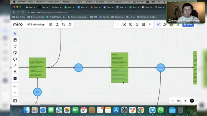Select the middle green text card
The image size is (207, 116).
(120, 68)
